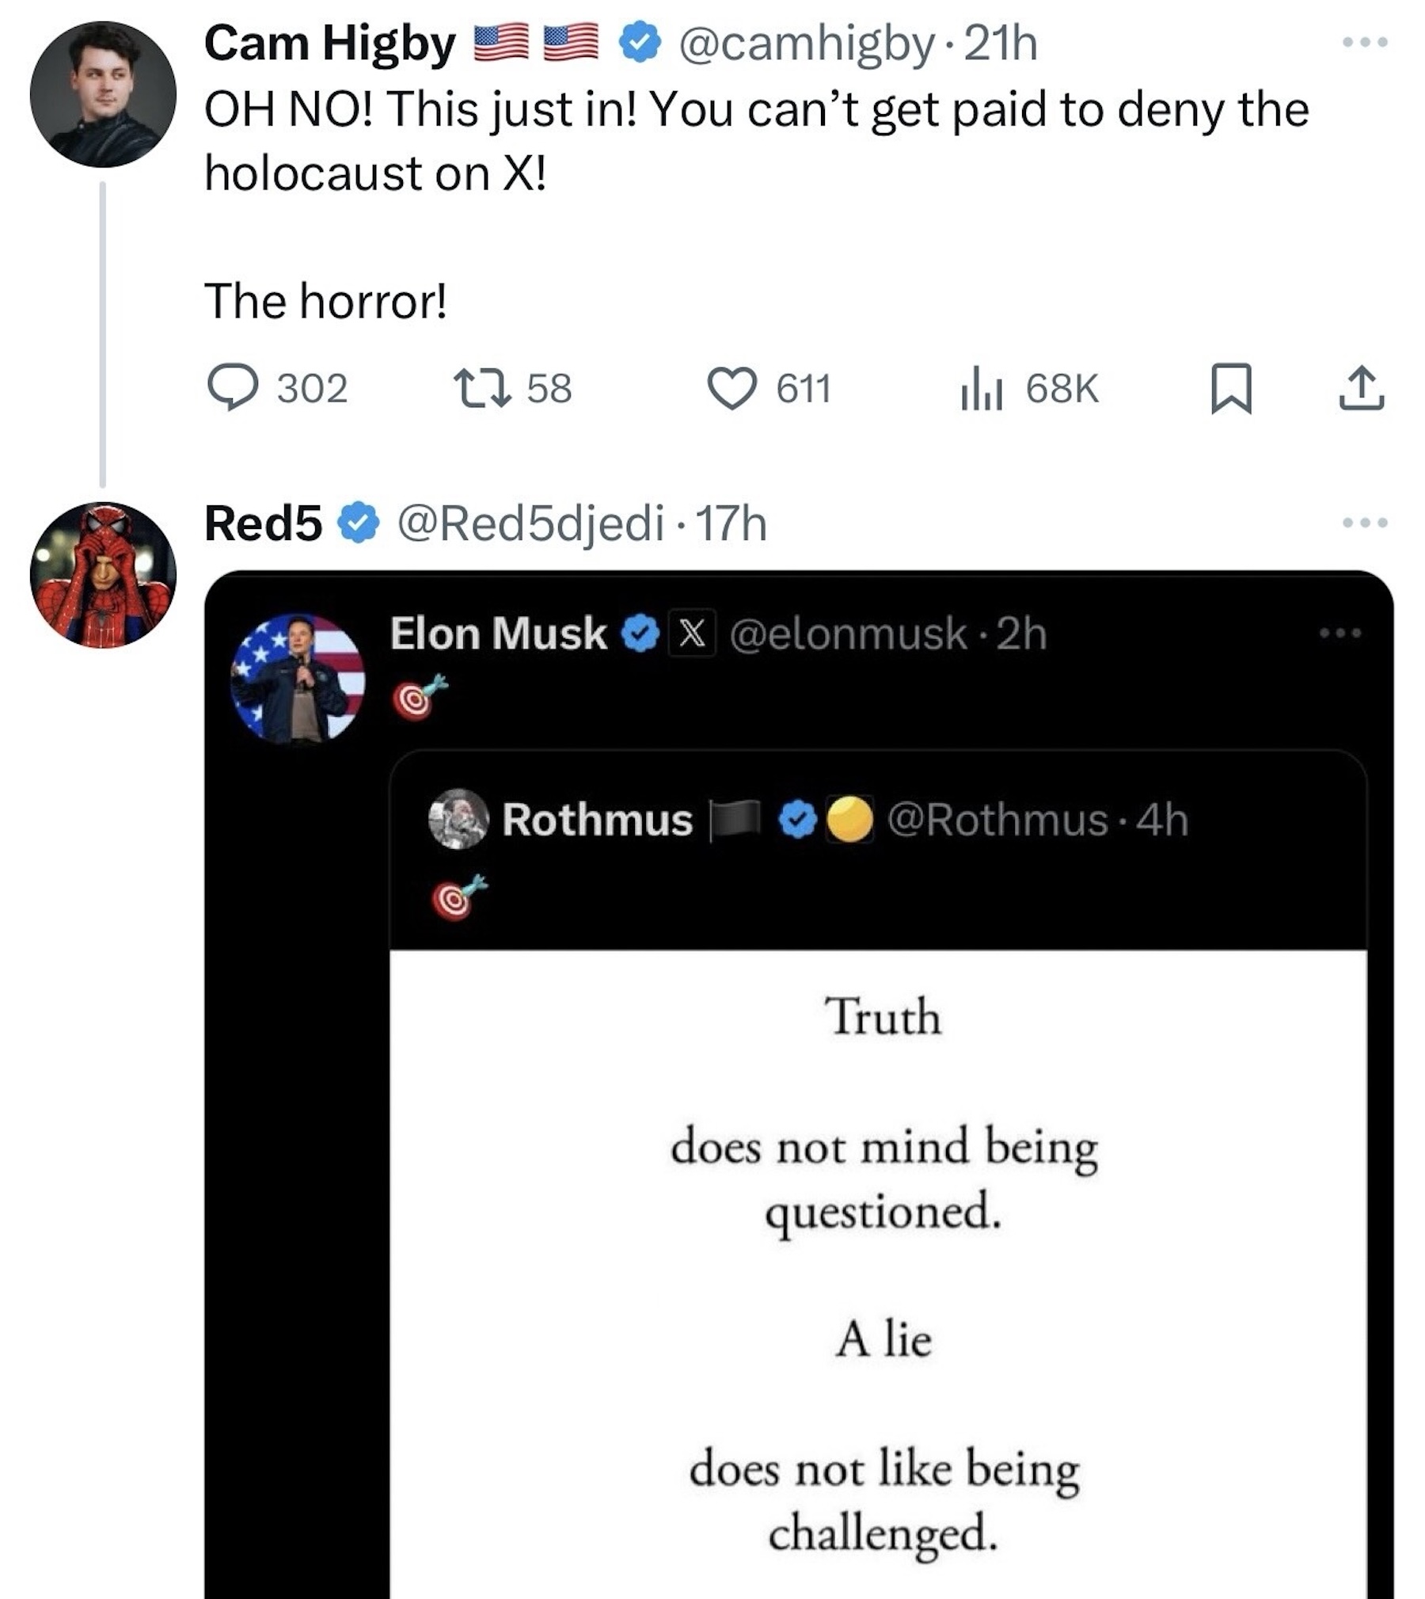Image resolution: width=1425 pixels, height=1599 pixels.
Task: Open Red5's Spider-Man avatar
Action: [x=103, y=574]
